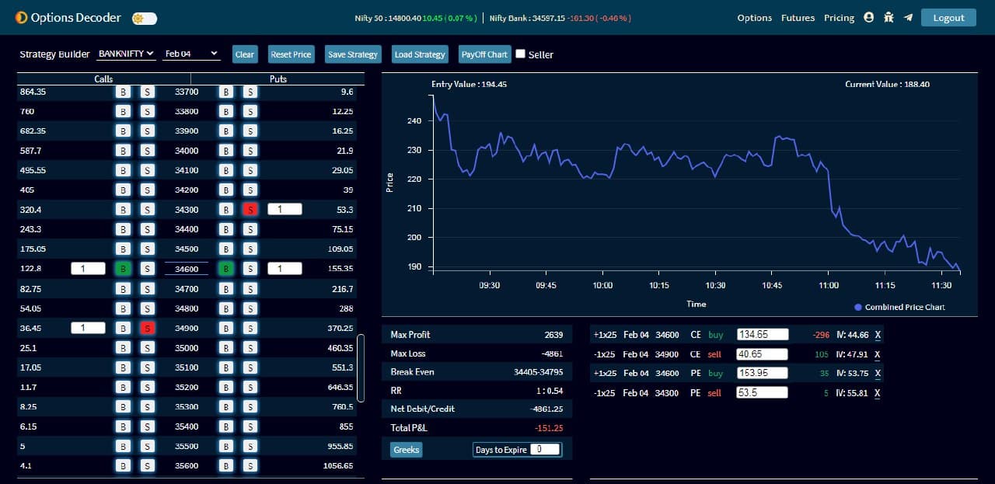Tick the Seller checkbox
Screen dimensions: 995x484
click(x=521, y=54)
